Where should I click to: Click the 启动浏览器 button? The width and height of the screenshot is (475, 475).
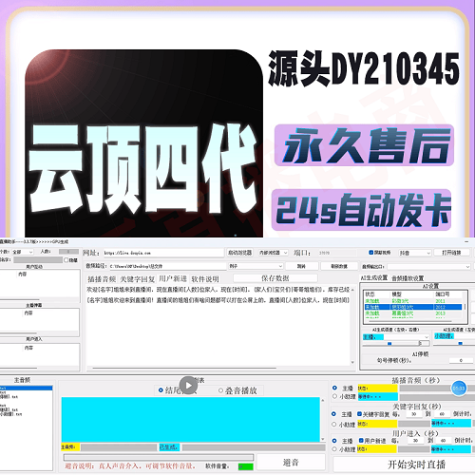(239, 253)
